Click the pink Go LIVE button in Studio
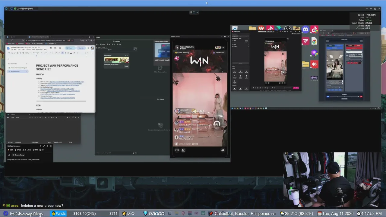386x217 pixels. pos(296,88)
